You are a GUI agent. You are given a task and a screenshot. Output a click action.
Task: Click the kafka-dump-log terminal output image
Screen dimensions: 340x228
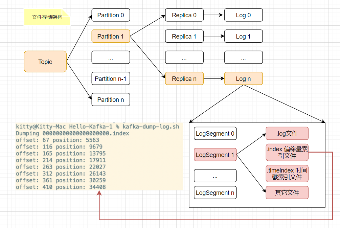[99, 157]
